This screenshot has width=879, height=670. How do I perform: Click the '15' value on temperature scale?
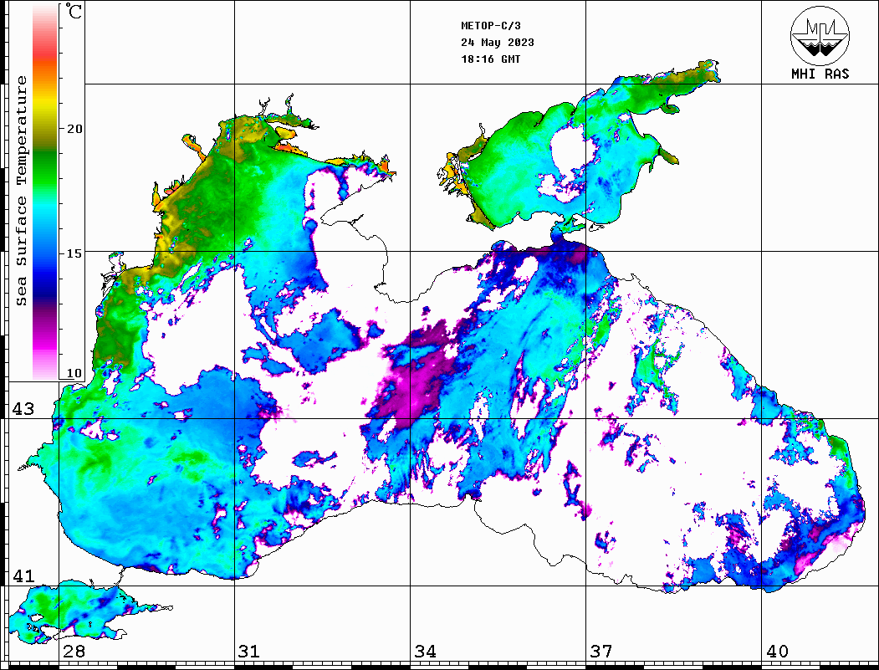pos(74,253)
